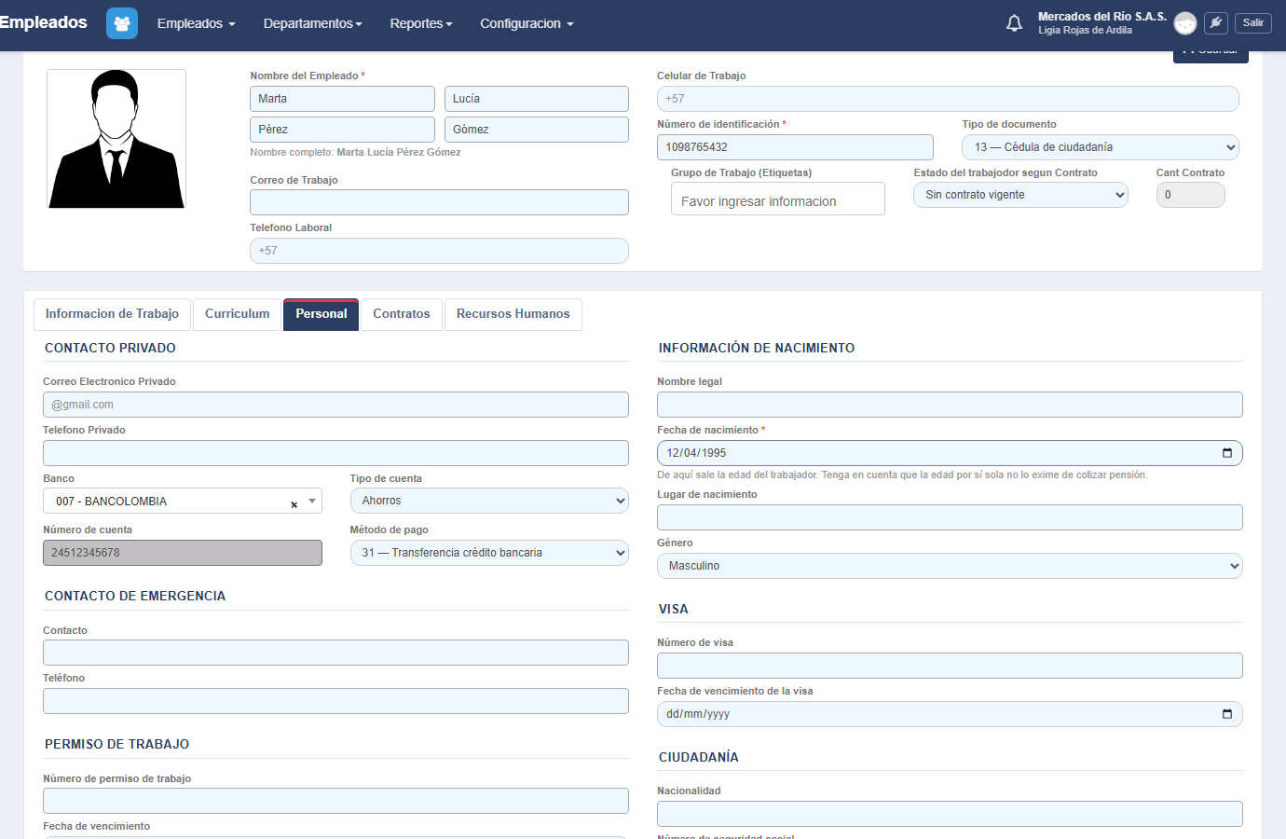
Task: Click the second surname field Gómez
Action: (x=537, y=130)
